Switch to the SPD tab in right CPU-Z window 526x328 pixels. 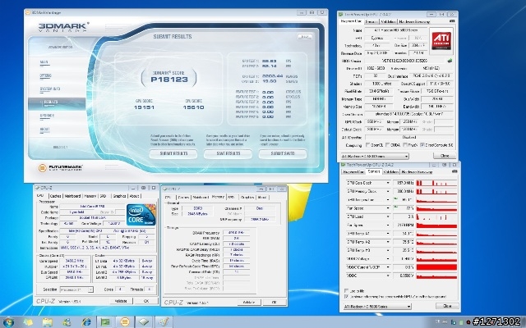[231, 197]
